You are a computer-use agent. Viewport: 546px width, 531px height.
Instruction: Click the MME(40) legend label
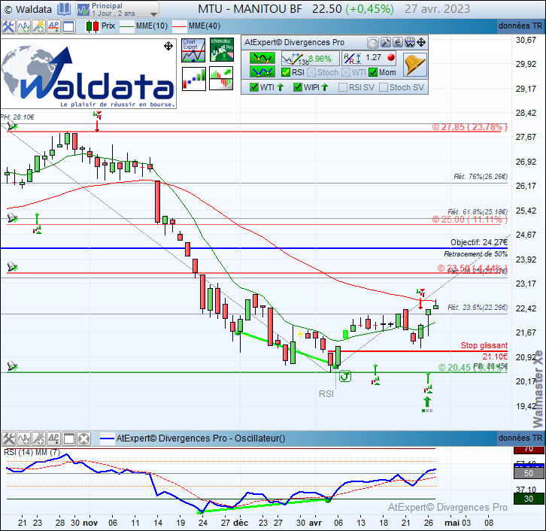(205, 26)
